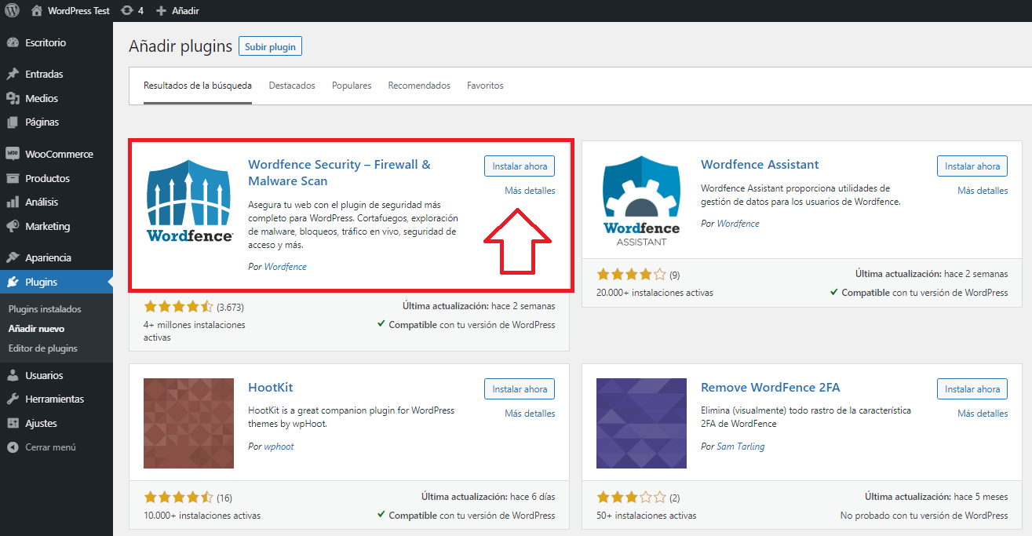Click the WordPress logo in admin bar
Screen dimensions: 1032x536
point(13,11)
